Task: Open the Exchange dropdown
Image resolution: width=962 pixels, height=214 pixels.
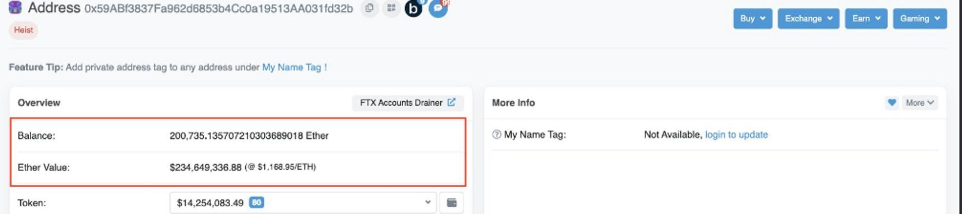Action: (x=808, y=18)
